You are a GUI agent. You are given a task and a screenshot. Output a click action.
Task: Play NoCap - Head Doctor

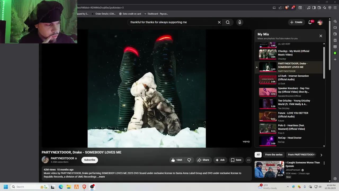tap(289, 141)
